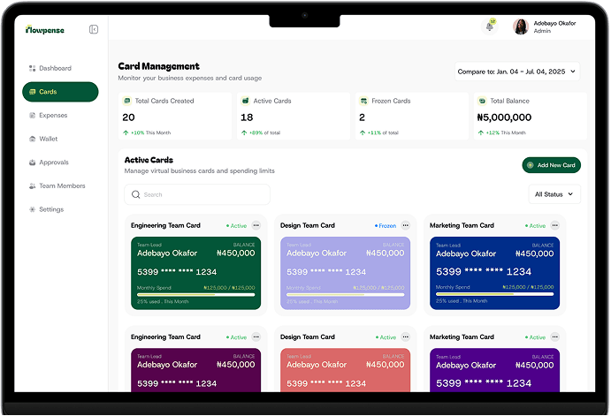Open more options on frozen Design Team Card
The image size is (611, 416).
(x=406, y=225)
